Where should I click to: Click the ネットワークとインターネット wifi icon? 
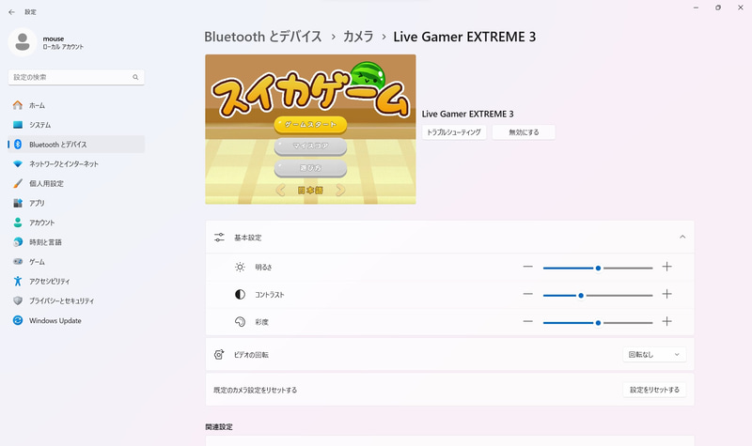(18, 163)
